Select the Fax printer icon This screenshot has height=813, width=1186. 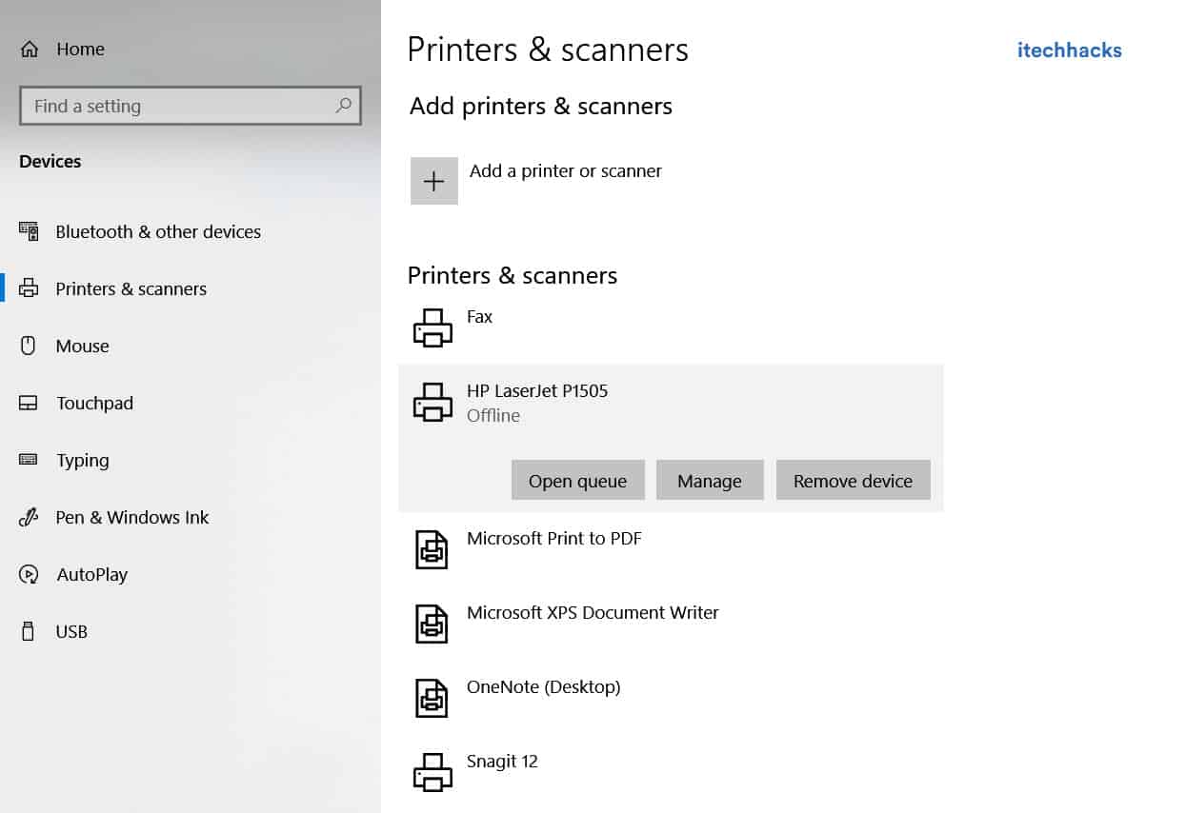(432, 327)
